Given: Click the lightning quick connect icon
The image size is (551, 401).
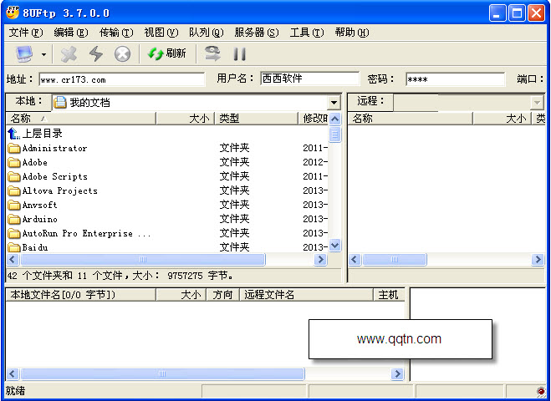Looking at the screenshot, I should [x=96, y=54].
